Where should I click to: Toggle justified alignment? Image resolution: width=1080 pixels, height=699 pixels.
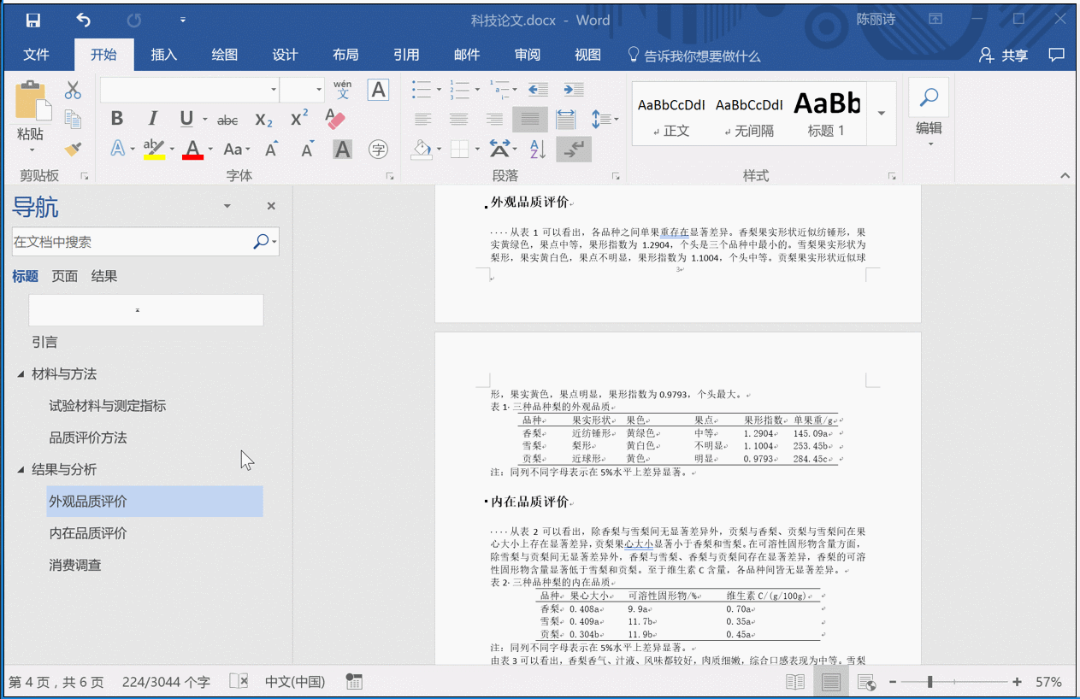pos(530,120)
